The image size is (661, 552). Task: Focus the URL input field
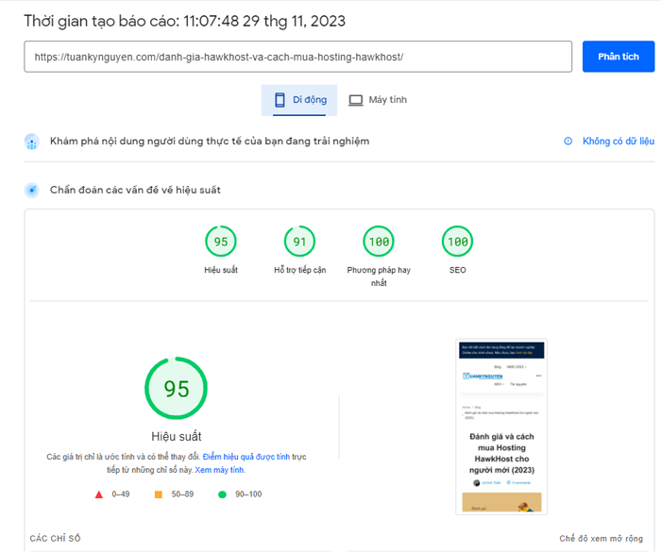(x=297, y=57)
